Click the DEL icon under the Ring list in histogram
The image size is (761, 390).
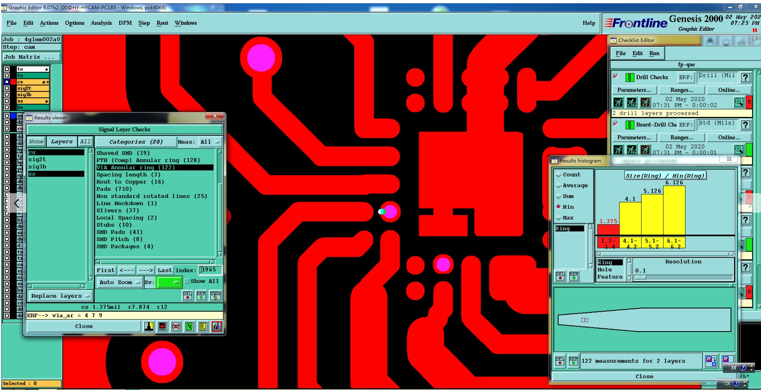(560, 276)
